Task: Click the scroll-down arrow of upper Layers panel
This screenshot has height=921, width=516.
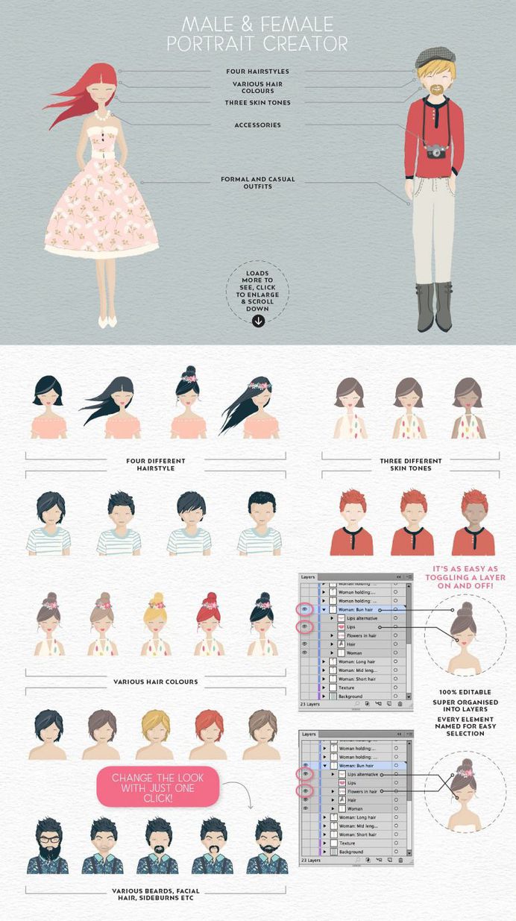Action: (x=409, y=697)
